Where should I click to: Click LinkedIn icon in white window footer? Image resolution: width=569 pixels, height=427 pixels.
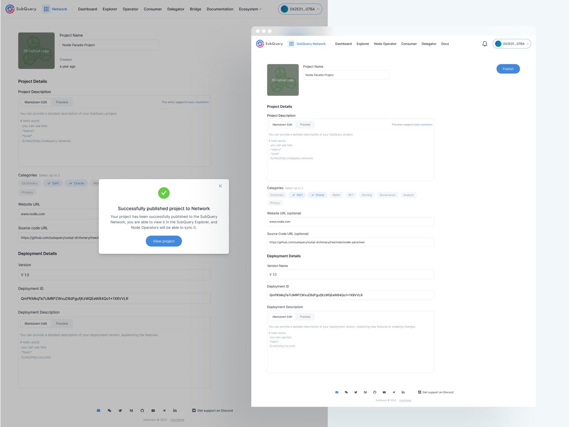click(x=403, y=392)
